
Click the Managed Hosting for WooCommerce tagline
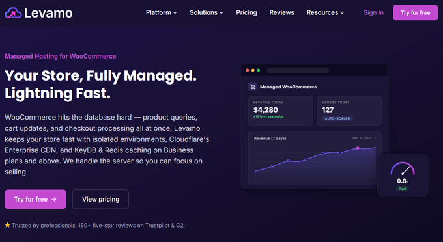click(x=60, y=56)
